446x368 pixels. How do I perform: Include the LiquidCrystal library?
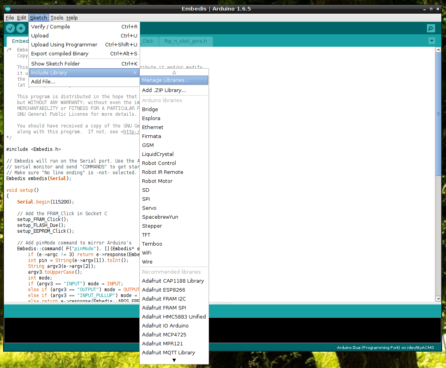tap(158, 154)
